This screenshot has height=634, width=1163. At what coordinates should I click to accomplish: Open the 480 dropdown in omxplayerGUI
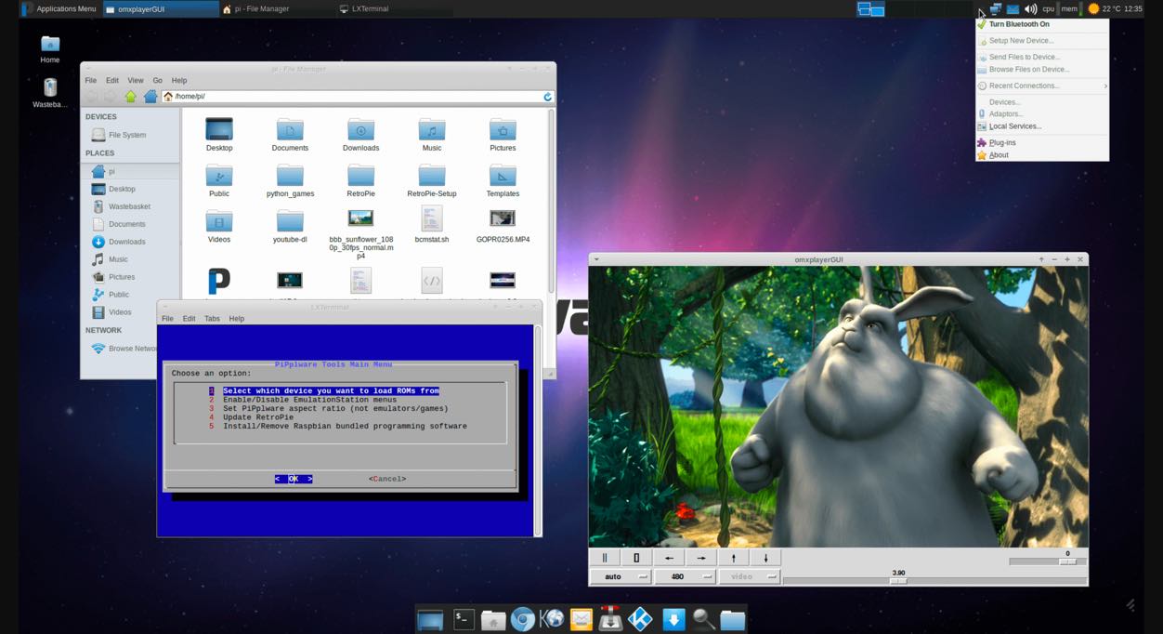point(685,576)
